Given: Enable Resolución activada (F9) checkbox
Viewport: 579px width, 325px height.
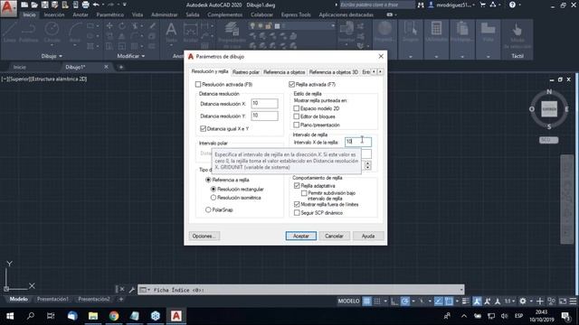Looking at the screenshot, I should pos(198,84).
